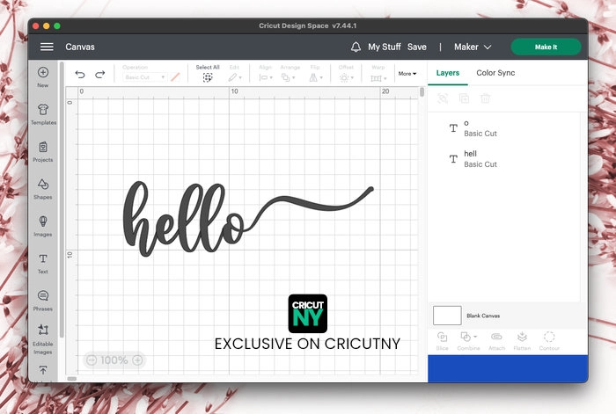Open the Shapes tool
The width and height of the screenshot is (616, 414).
43,189
